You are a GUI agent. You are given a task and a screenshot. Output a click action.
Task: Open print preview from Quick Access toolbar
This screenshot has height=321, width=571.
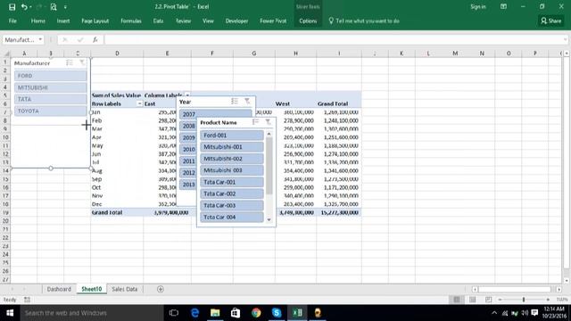click(x=54, y=7)
